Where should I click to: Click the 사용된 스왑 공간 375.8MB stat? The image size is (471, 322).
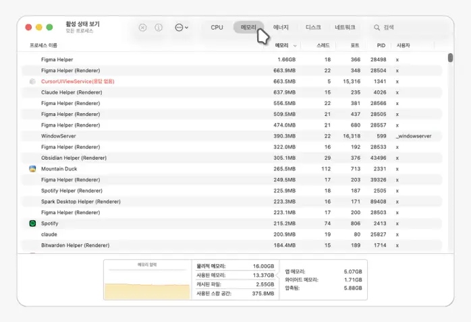click(x=235, y=294)
